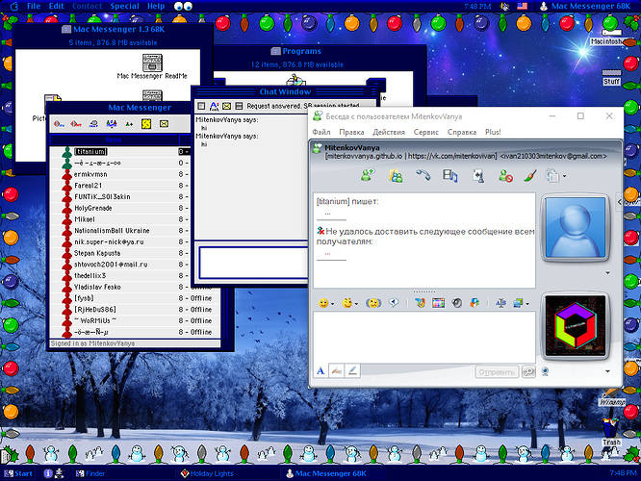Open the share files folder icon

point(396,176)
